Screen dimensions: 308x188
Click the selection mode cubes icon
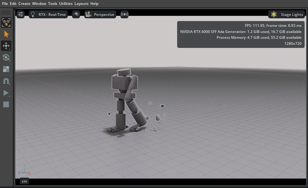(6, 22)
